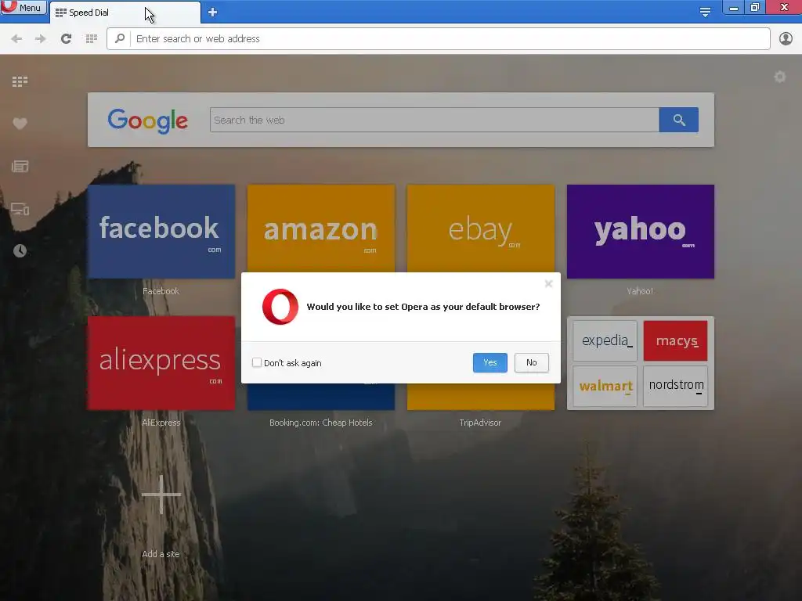The width and height of the screenshot is (802, 601).
Task: Click the TripAdvisor tile label
Action: [480, 423]
